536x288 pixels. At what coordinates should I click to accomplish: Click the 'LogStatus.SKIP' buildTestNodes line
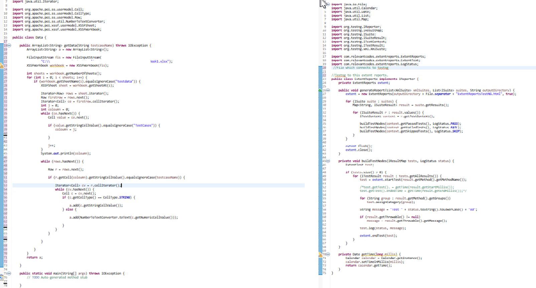pos(411,131)
